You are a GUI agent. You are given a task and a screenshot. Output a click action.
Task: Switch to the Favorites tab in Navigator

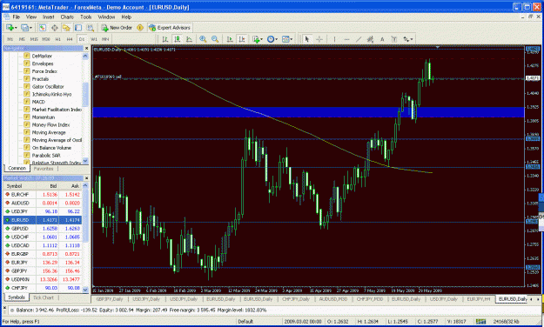(44, 169)
